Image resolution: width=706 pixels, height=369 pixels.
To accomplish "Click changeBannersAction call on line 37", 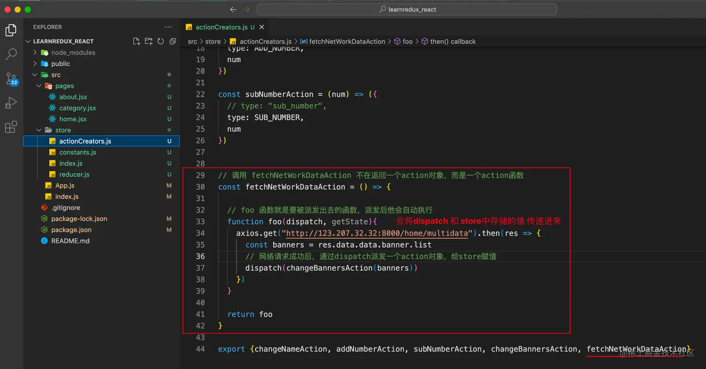I will coord(329,268).
